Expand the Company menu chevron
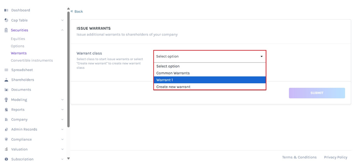The width and height of the screenshot is (353, 164). 62,119
